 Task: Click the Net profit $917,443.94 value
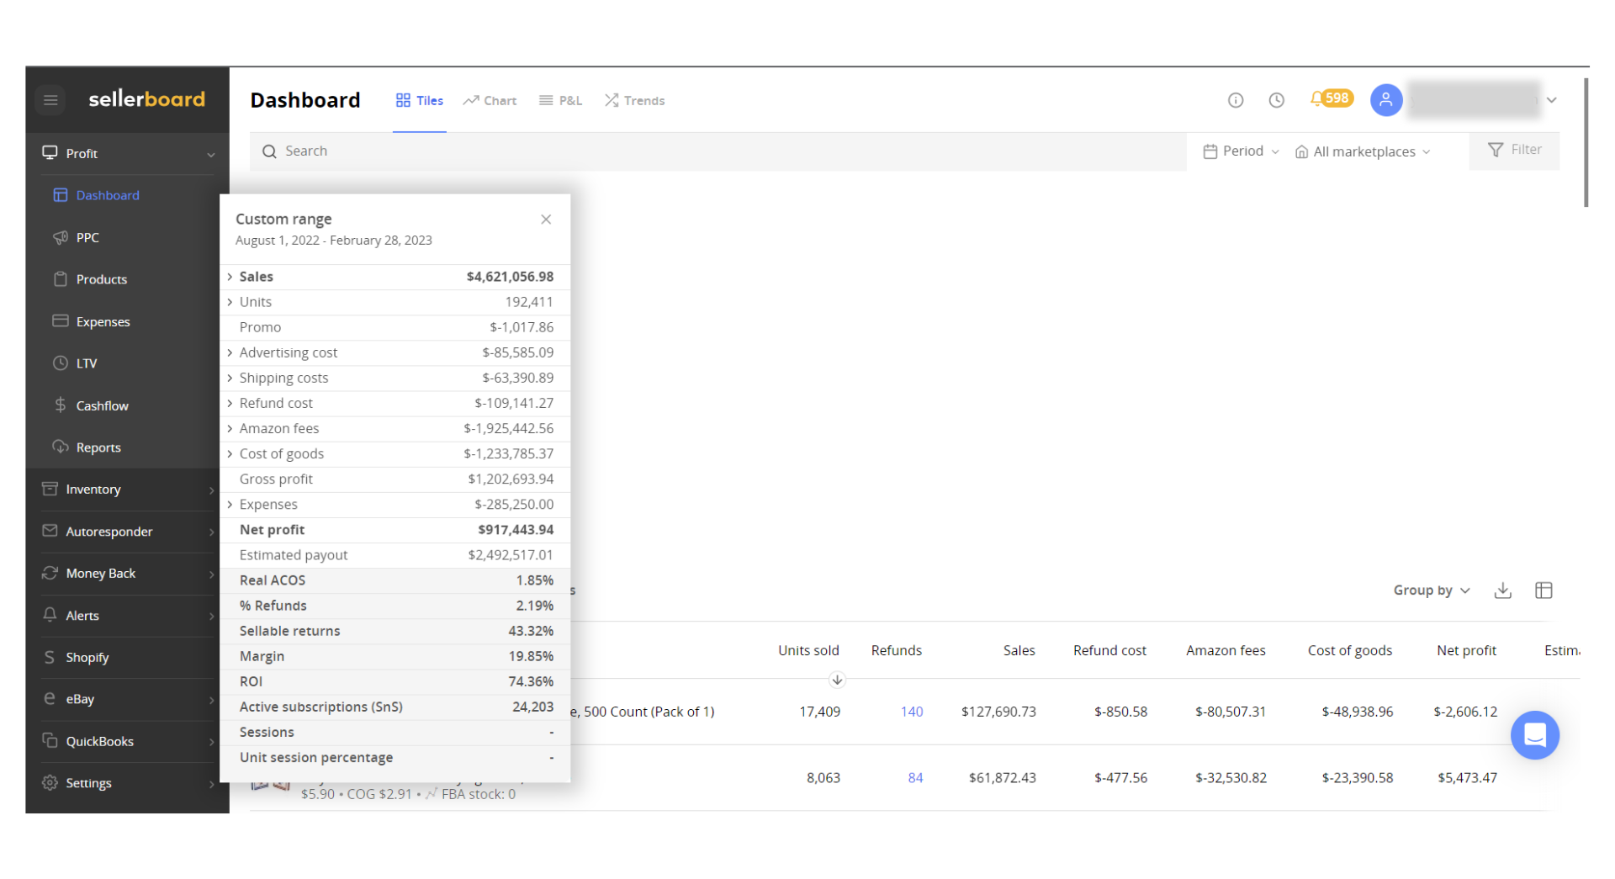(516, 530)
